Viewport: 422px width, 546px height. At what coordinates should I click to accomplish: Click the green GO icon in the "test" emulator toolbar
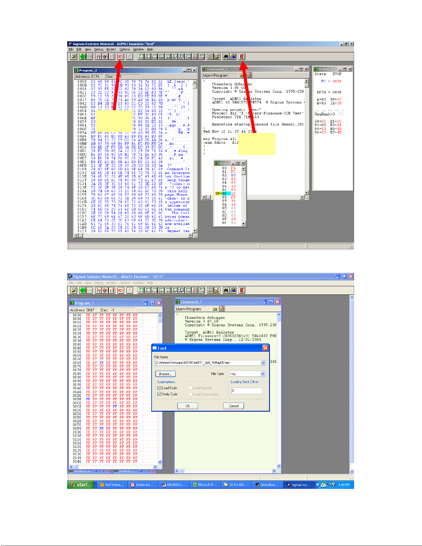point(83,56)
